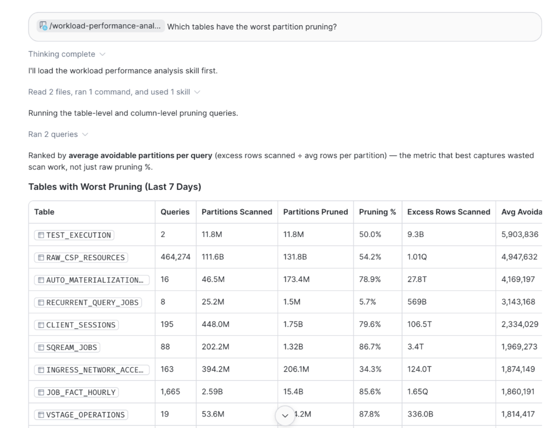
Task: Click the workload-performance-analysis skill icon
Action: (x=43, y=26)
